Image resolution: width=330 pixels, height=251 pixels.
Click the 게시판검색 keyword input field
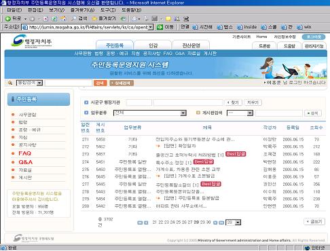[278, 113]
